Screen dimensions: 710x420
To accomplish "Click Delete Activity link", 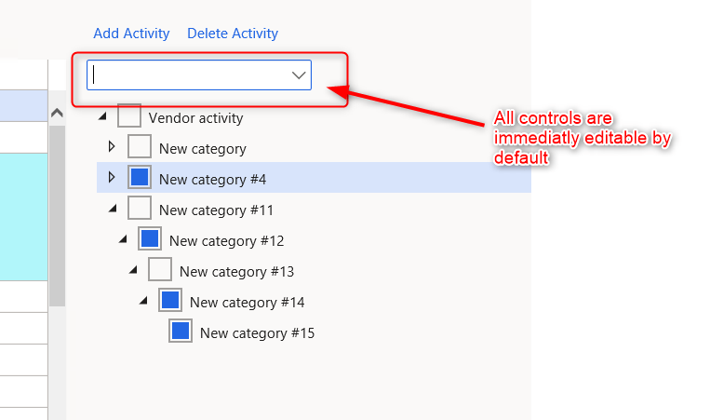I will pos(233,34).
